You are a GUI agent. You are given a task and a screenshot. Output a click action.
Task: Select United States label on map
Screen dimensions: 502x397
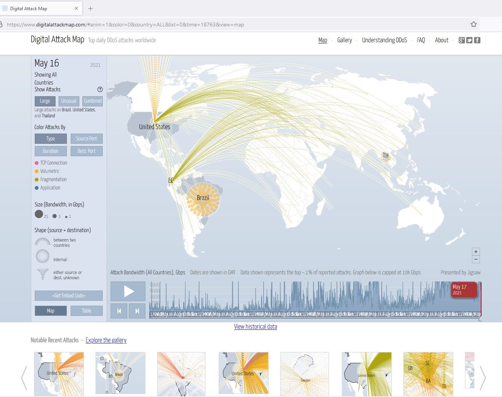point(154,127)
